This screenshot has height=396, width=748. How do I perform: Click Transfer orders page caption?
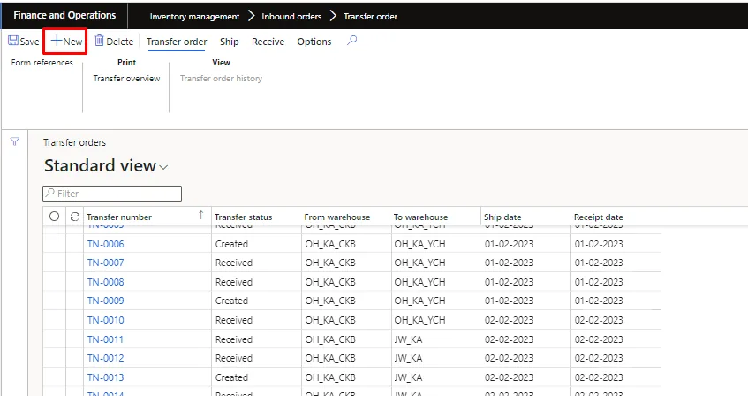click(x=74, y=142)
